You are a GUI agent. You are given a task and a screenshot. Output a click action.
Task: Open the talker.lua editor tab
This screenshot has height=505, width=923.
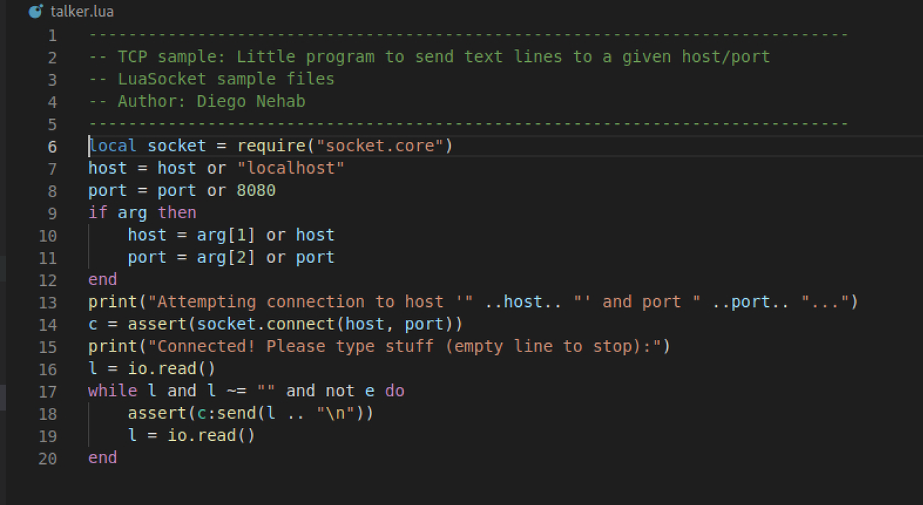click(x=70, y=12)
